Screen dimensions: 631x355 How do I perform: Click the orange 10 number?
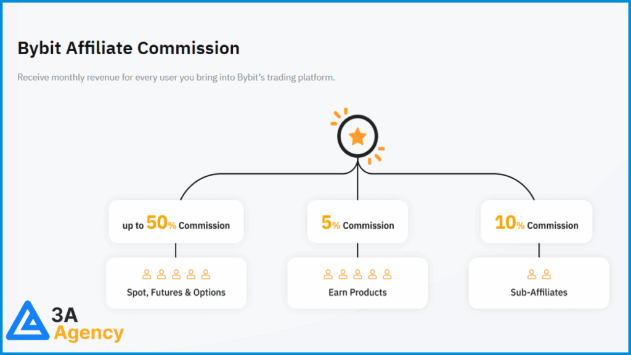coord(505,222)
